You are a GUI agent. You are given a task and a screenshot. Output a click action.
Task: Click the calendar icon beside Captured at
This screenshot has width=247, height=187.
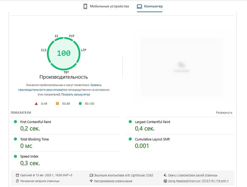(x=17, y=175)
